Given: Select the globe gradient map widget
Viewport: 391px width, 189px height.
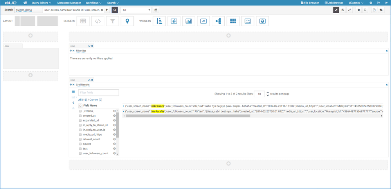Looking at the screenshot, I should pos(262,21).
